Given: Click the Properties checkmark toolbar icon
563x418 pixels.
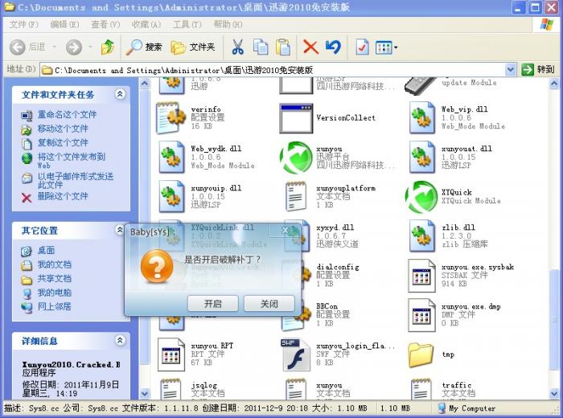Looking at the screenshot, I should [x=362, y=47].
